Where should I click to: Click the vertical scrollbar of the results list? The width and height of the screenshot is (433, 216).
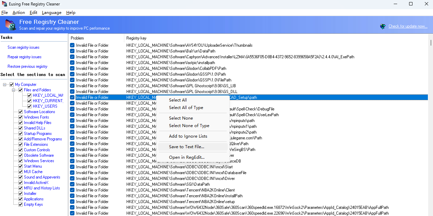[x=431, y=43]
